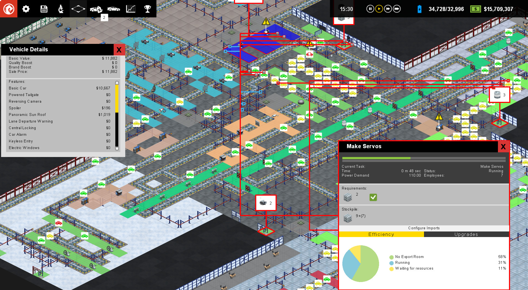Screen dimensions: 528x290
Task: Toggle the green requirements checkmark
Action: (x=373, y=197)
